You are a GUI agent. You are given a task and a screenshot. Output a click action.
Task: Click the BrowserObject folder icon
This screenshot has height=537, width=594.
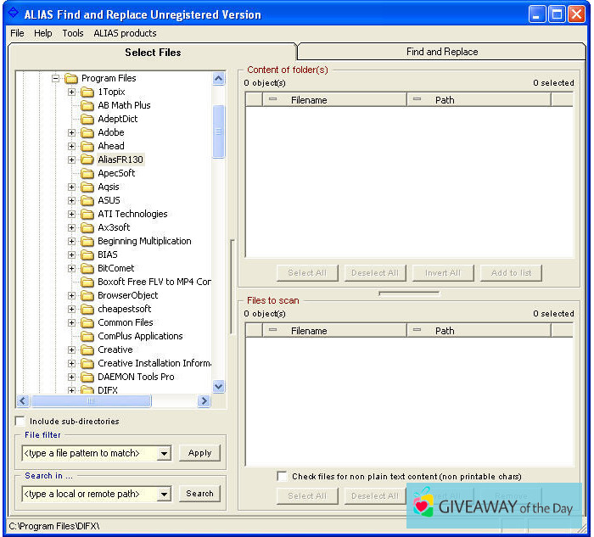click(x=87, y=295)
